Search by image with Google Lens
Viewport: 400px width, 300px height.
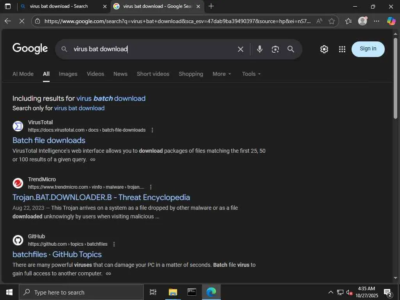(275, 49)
